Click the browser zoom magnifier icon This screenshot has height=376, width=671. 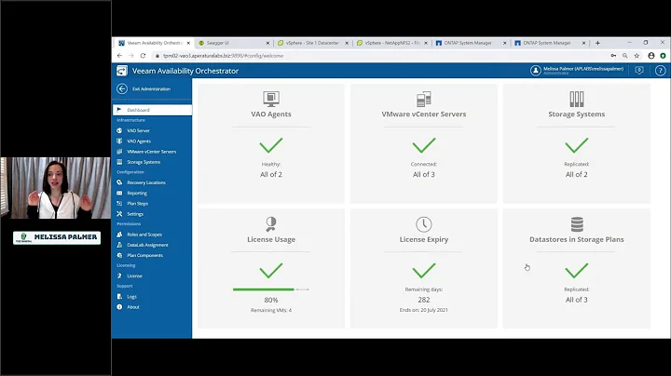click(624, 56)
